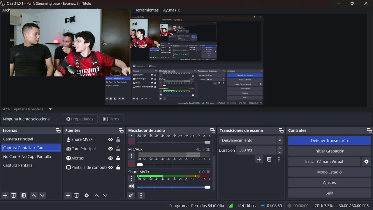Select No Cam + No Capt Pantalla scene
Image resolution: width=373 pixels, height=210 pixels.
(x=31, y=157)
